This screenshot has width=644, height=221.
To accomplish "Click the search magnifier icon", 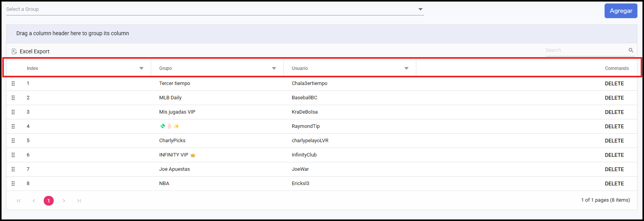I will click(631, 50).
